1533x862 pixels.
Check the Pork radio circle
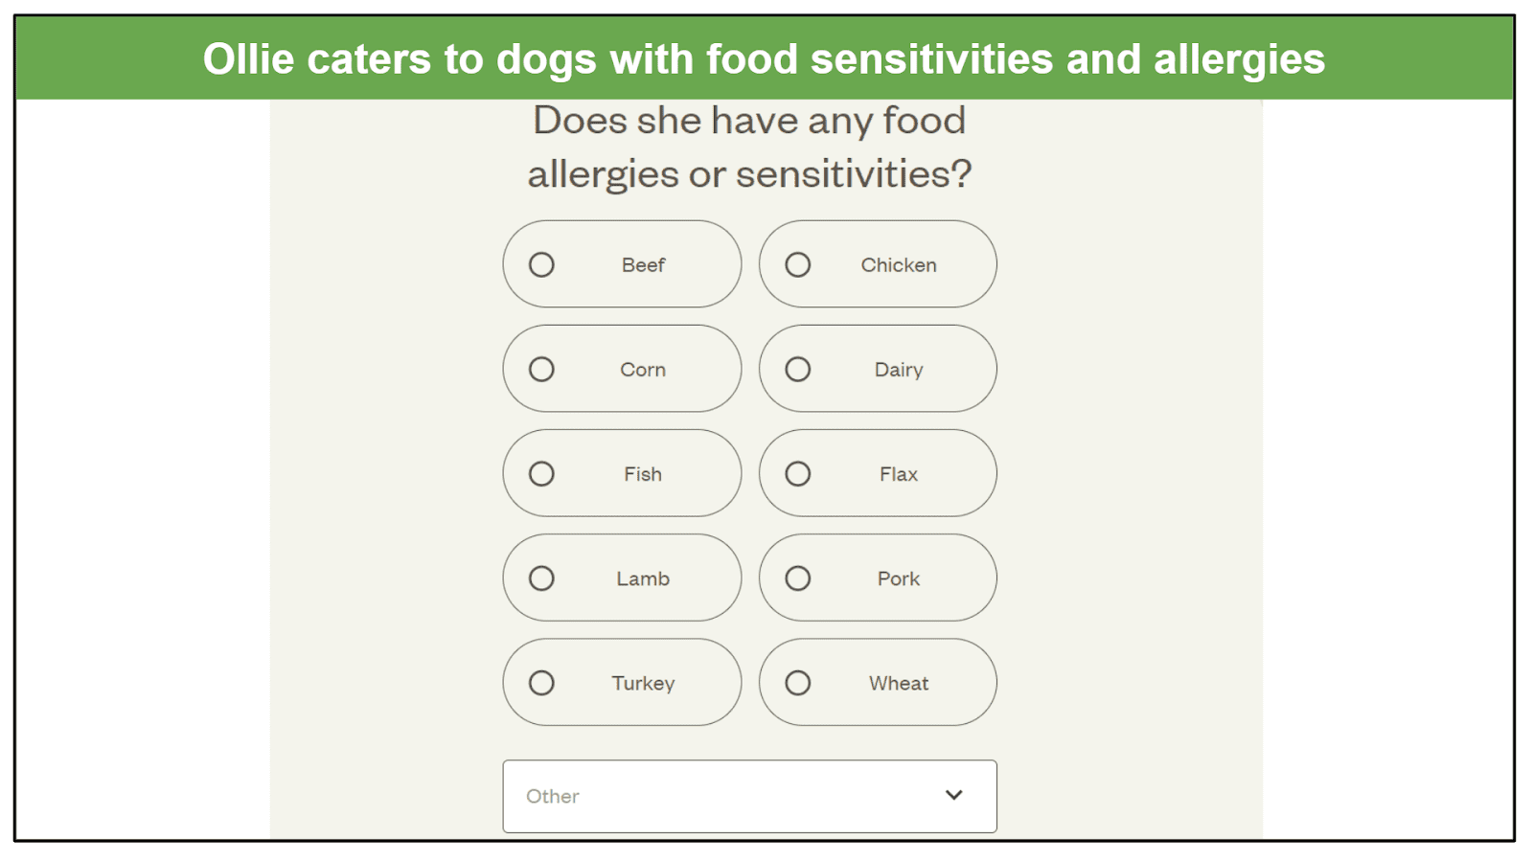pyautogui.click(x=798, y=578)
